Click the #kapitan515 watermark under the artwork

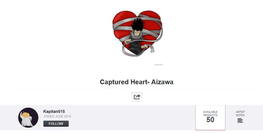pyautogui.click(x=159, y=65)
